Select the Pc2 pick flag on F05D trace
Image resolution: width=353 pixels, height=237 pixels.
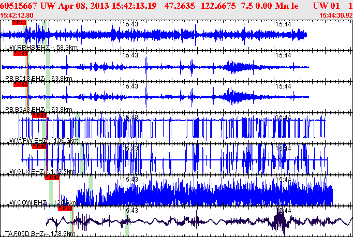65,209
